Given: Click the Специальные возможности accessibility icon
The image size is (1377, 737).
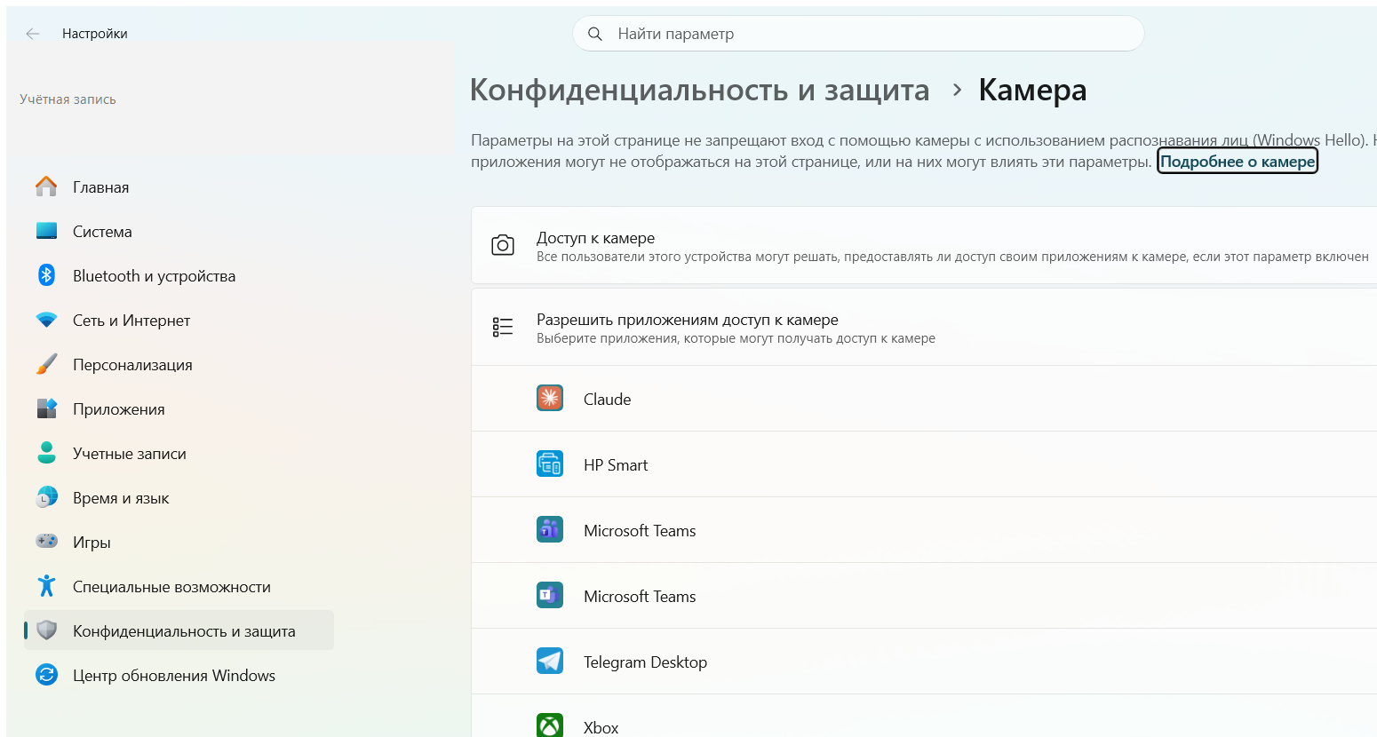Looking at the screenshot, I should pyautogui.click(x=46, y=586).
